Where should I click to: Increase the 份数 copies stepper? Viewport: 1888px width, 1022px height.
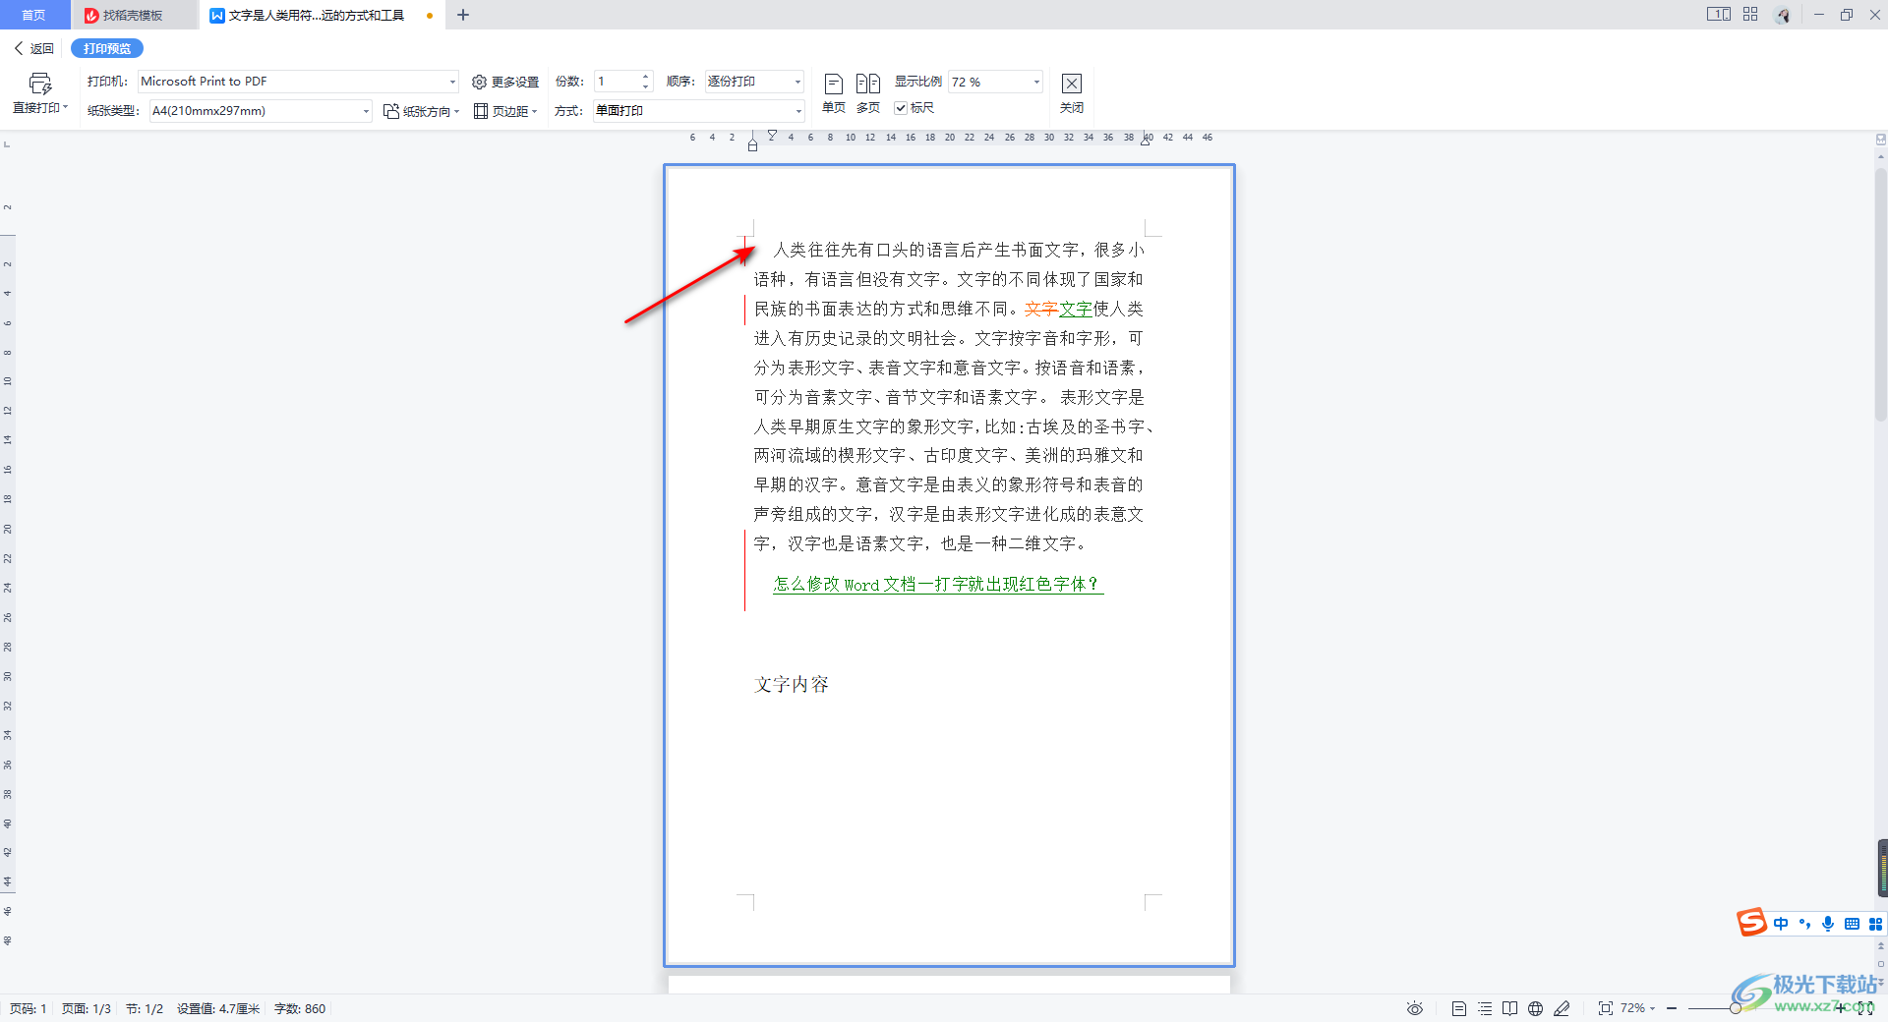(646, 77)
